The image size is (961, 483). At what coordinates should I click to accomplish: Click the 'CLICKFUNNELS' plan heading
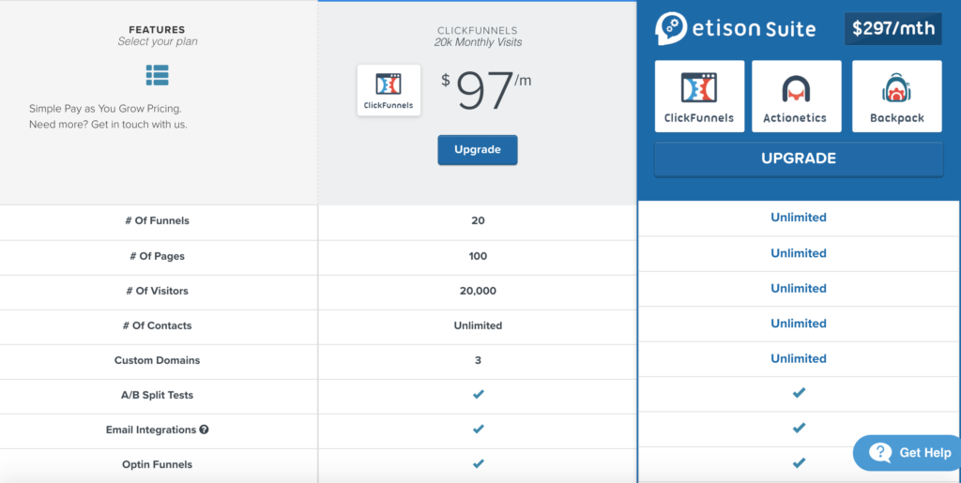478,31
